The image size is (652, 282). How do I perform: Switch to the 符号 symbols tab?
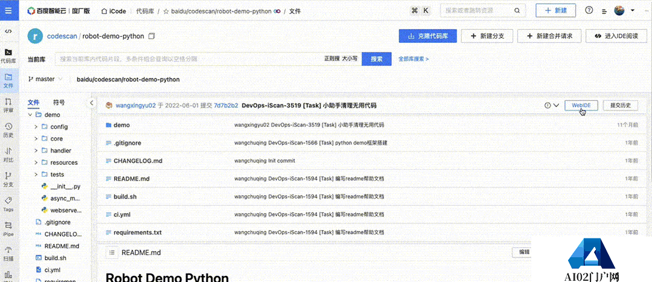point(59,102)
